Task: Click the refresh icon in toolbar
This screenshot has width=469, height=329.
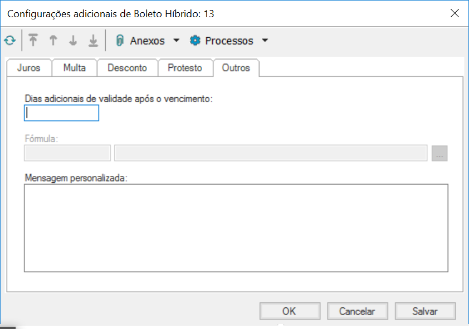Action: [x=9, y=41]
